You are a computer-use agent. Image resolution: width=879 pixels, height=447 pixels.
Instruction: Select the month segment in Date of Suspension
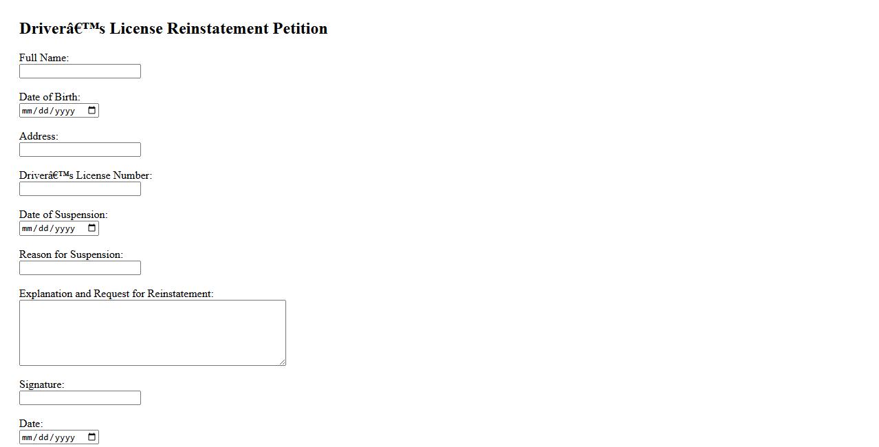pos(28,228)
